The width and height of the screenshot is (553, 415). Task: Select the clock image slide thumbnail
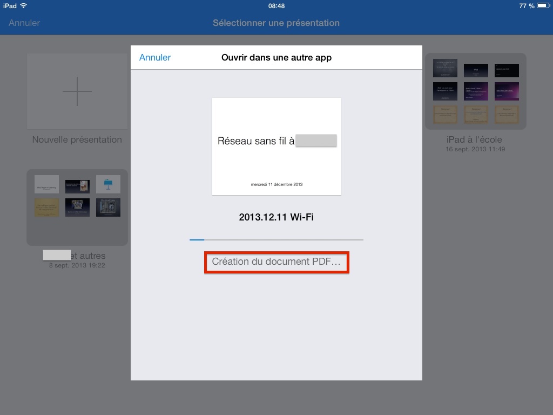[x=108, y=207]
